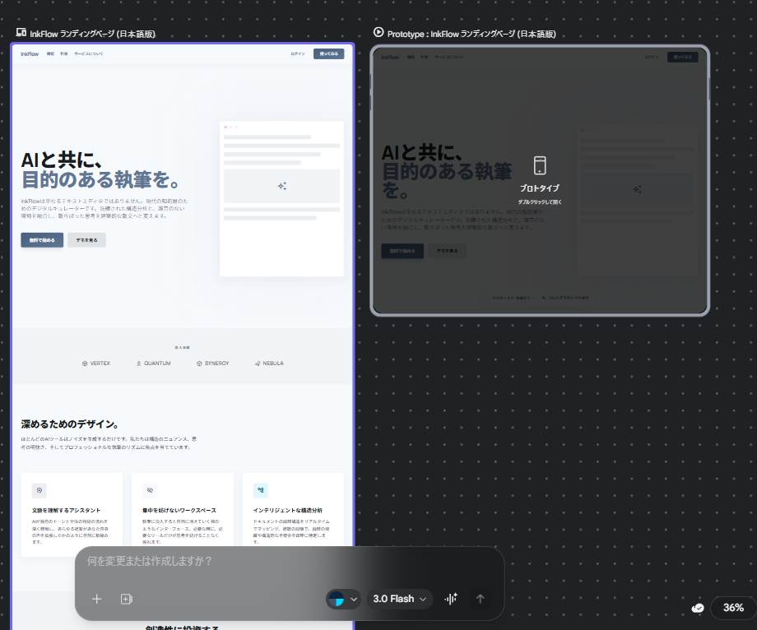Click the cloud sync status icon
Viewport: 757px width, 630px height.
tap(698, 608)
